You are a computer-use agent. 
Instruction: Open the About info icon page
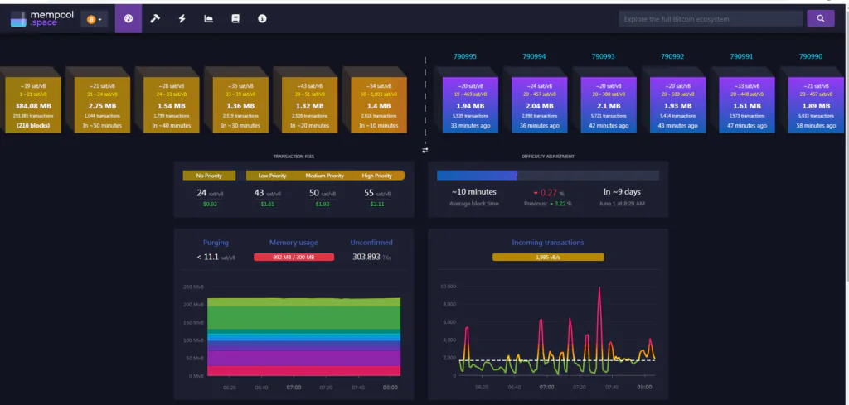(262, 19)
